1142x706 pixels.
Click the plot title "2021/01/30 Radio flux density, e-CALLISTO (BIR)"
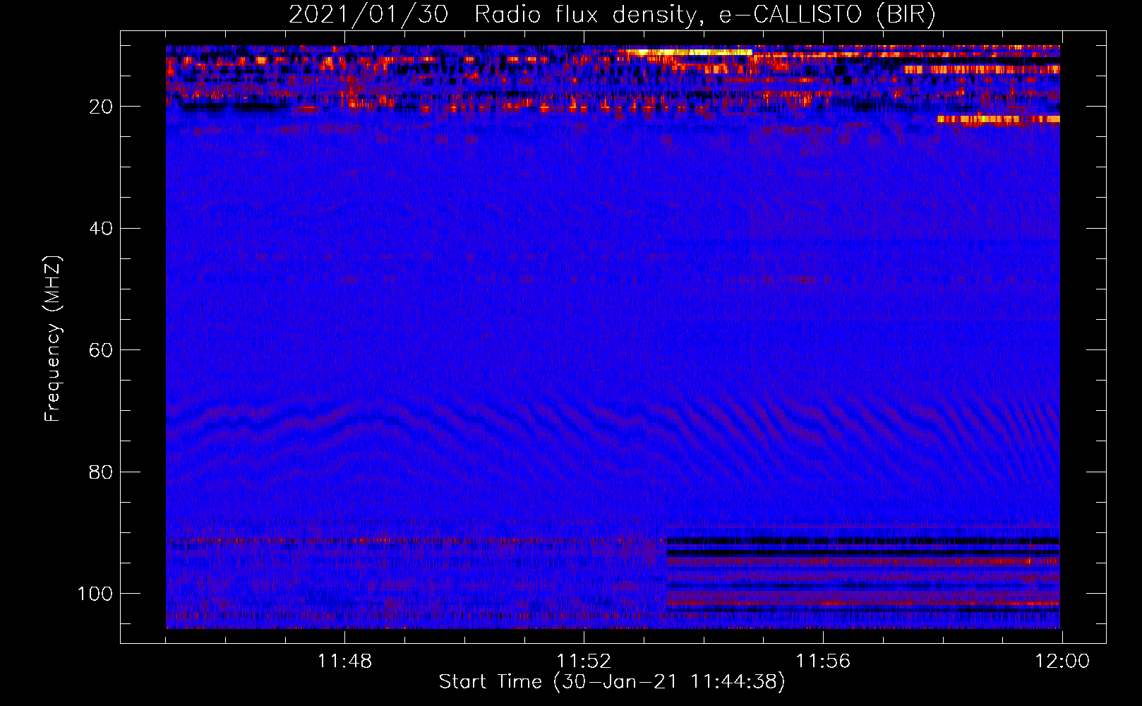612,15
